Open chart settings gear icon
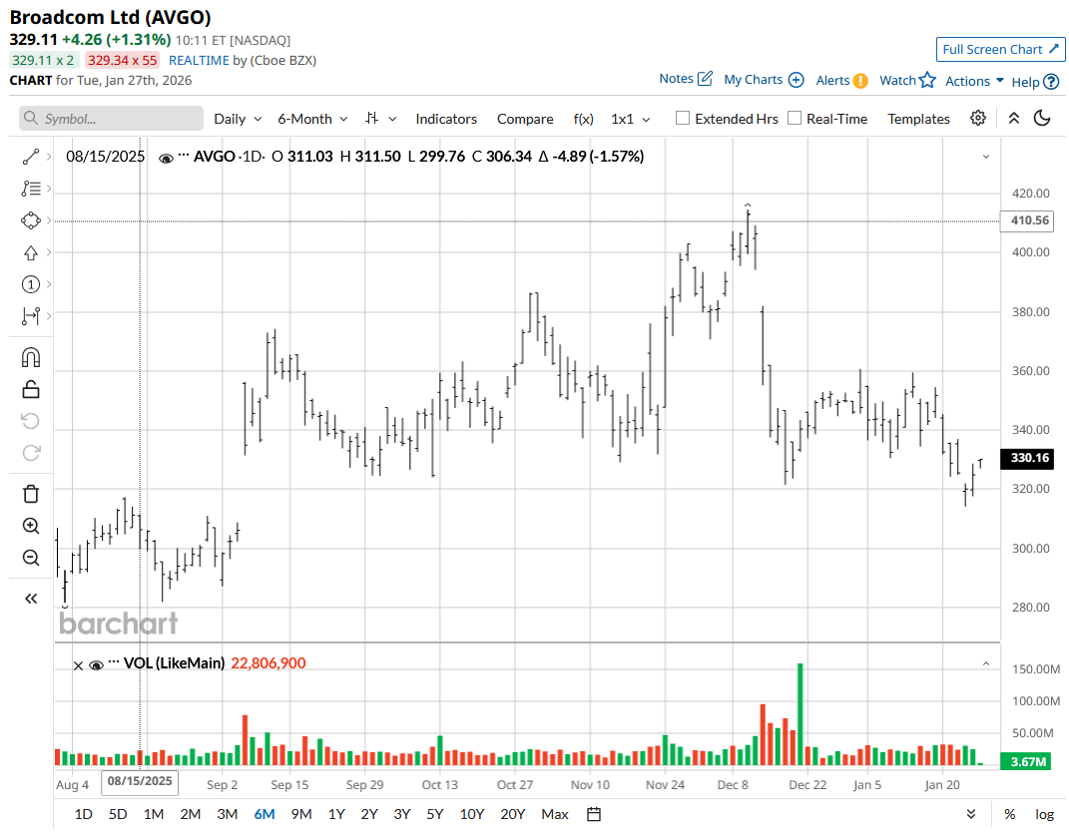 pyautogui.click(x=977, y=118)
